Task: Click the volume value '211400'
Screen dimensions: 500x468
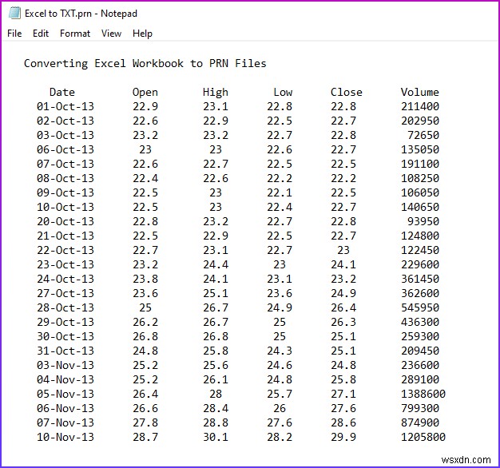Action: point(420,106)
